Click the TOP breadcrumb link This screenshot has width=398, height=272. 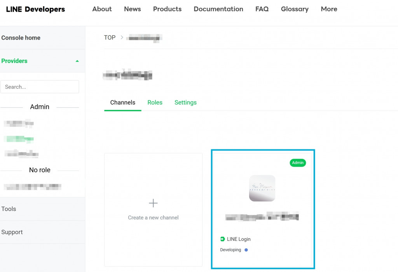(110, 38)
